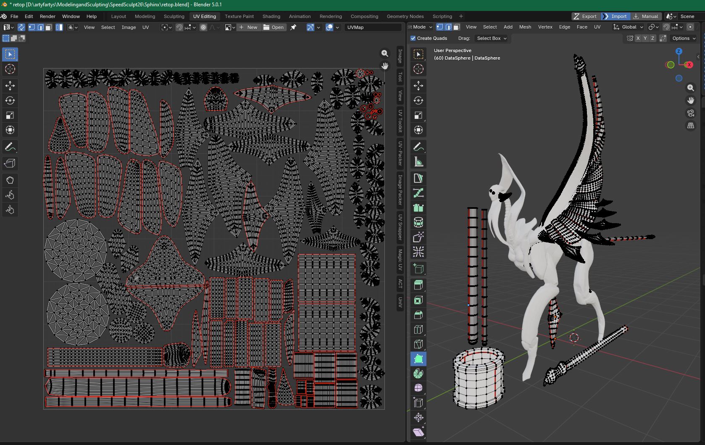Activate the viewport Rotate tool

(x=418, y=100)
